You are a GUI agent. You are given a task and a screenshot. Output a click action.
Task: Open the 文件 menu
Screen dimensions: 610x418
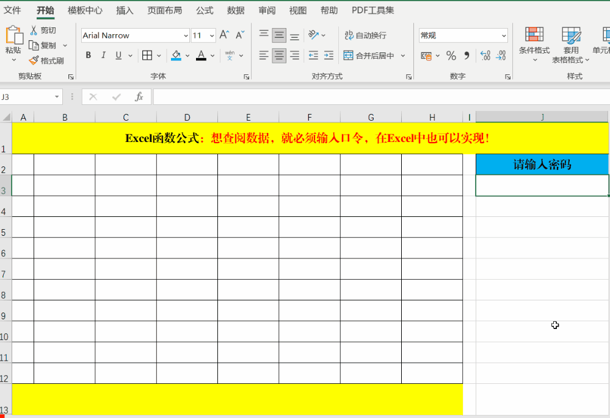pyautogui.click(x=12, y=10)
